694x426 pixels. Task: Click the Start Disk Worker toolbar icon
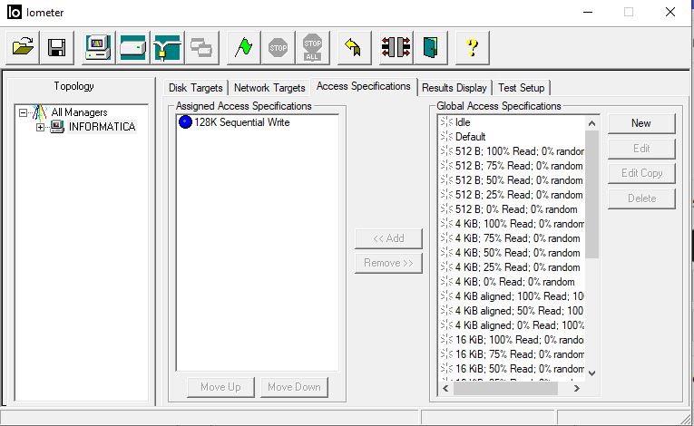coord(132,47)
